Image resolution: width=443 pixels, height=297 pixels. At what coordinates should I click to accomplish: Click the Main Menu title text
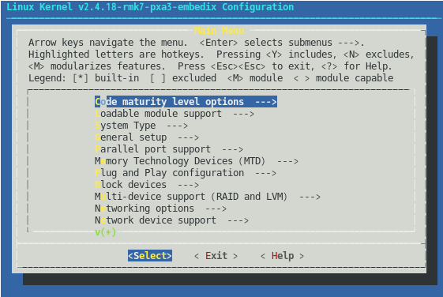[x=219, y=31]
